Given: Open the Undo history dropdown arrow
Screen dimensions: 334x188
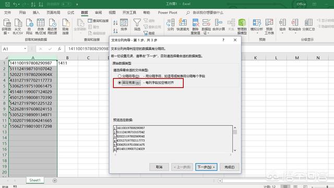Looking at the screenshot, I should point(19,4).
